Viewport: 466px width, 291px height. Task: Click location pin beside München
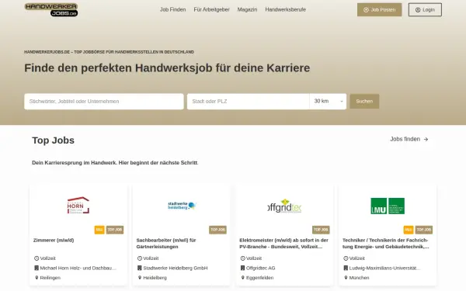click(x=346, y=278)
